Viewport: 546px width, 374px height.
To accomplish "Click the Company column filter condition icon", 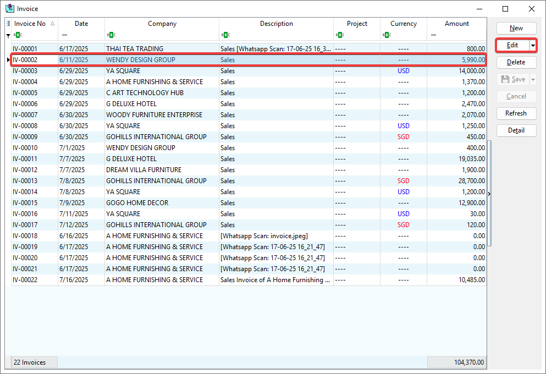I will pyautogui.click(x=111, y=35).
